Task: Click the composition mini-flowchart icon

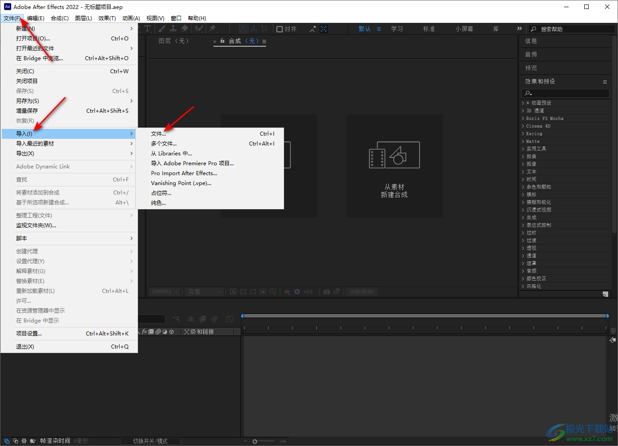Action: click(176, 319)
